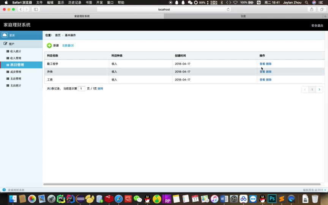Select 支出管理 in the sidebar

point(16,79)
